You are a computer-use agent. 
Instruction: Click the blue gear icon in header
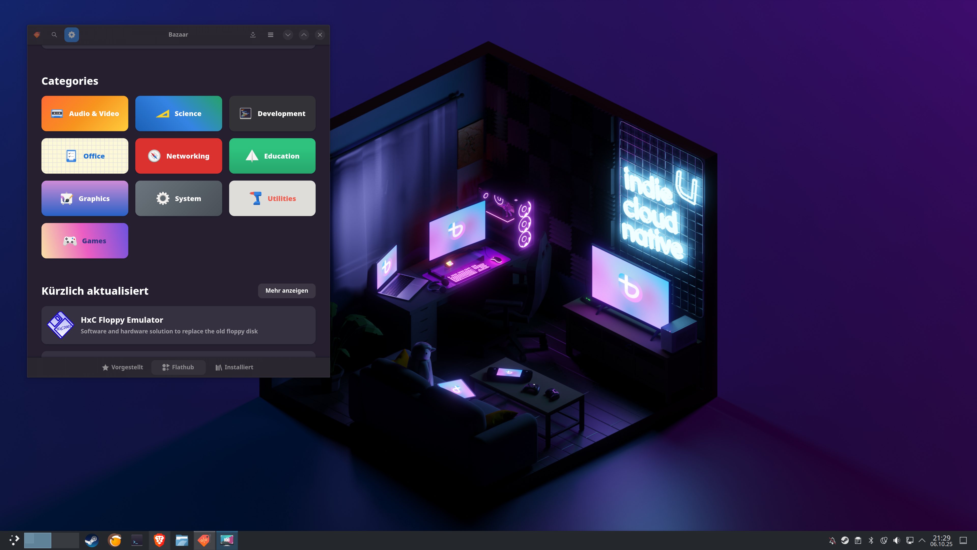point(71,35)
